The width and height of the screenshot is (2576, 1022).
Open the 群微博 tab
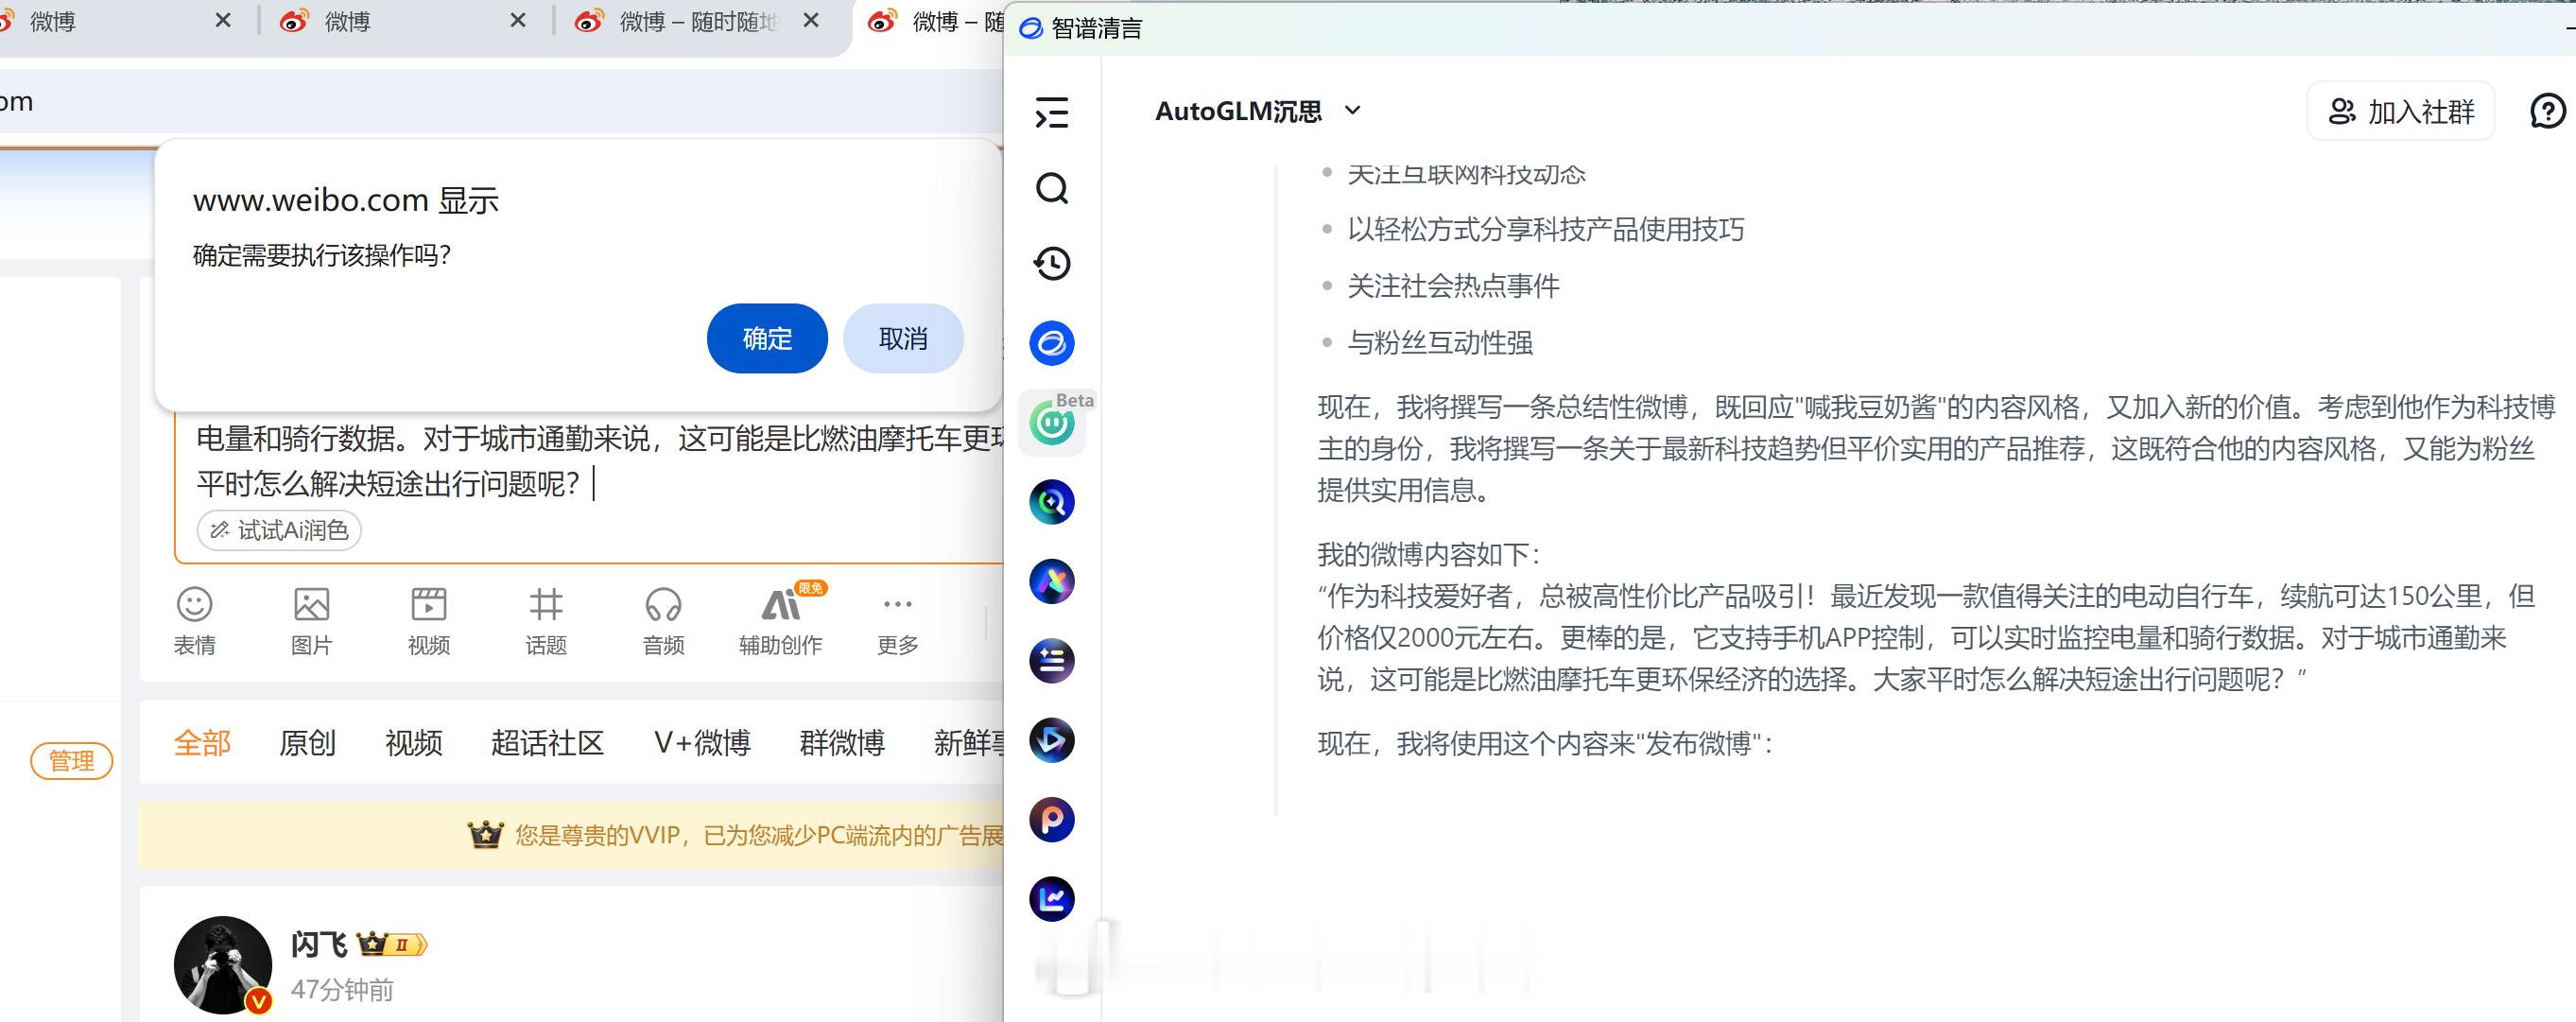point(842,743)
